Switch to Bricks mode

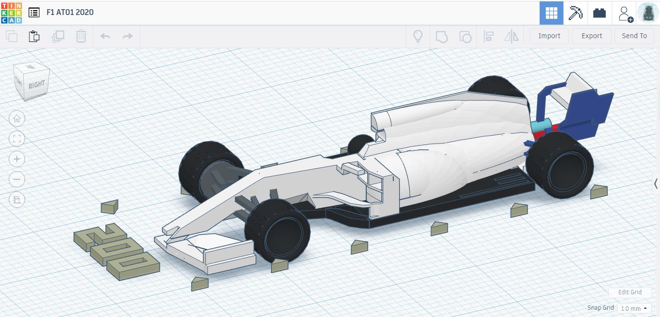600,13
